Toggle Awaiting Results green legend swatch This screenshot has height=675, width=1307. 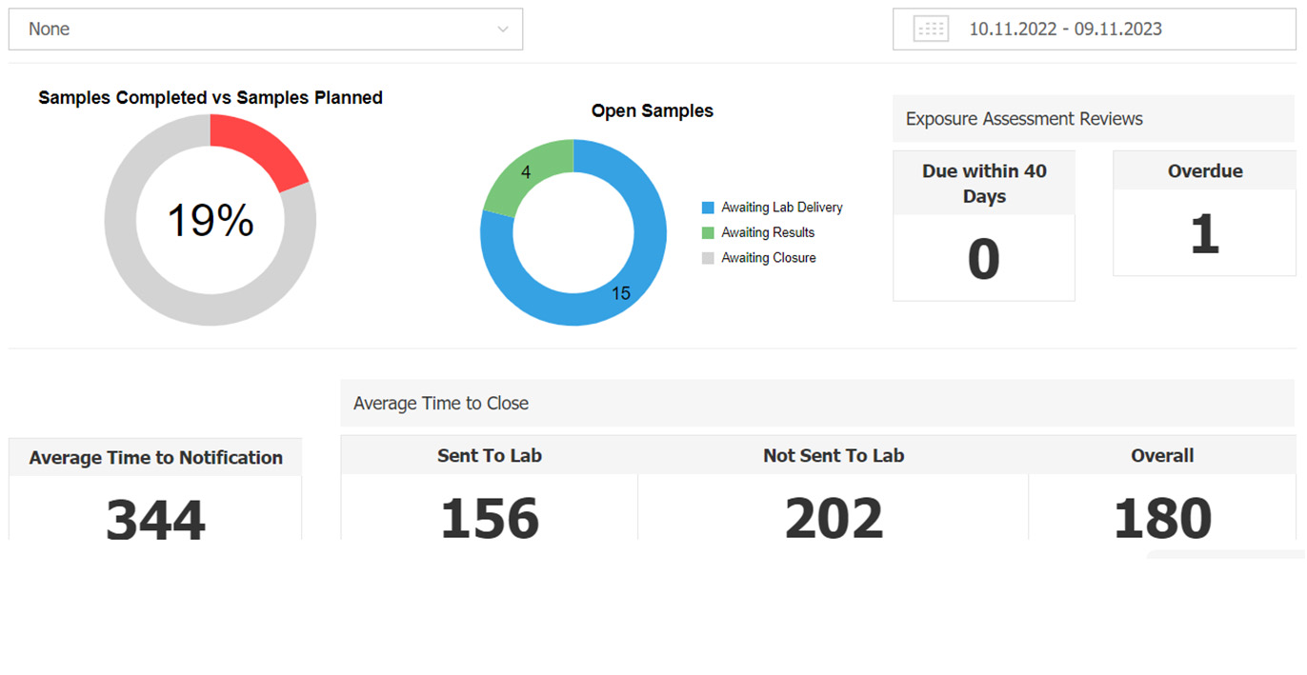coord(708,232)
